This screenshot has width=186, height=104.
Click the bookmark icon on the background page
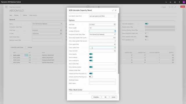click(x=169, y=7)
